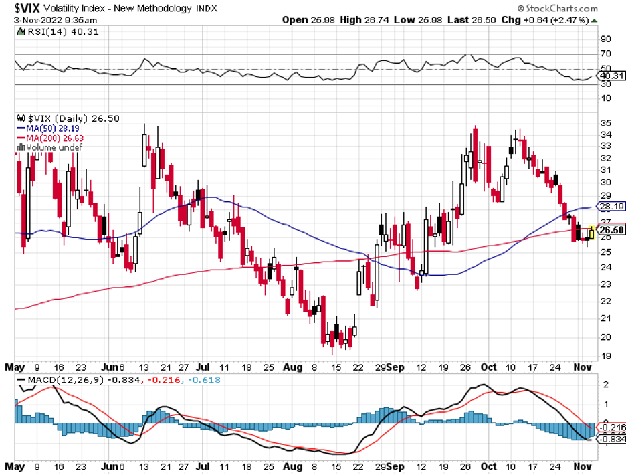Click the $VIX candlestick icon in legend
The image size is (626, 475).
21,118
